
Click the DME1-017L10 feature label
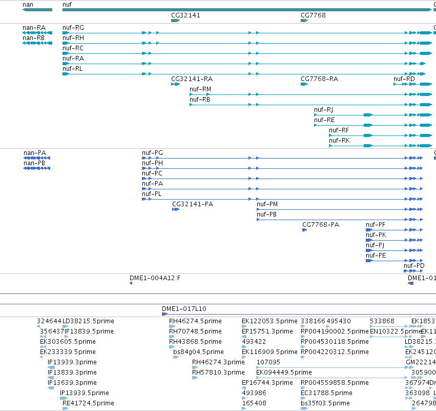pos(184,309)
